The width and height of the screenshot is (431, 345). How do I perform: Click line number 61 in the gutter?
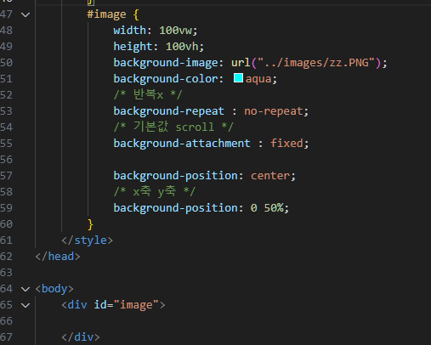coord(7,240)
